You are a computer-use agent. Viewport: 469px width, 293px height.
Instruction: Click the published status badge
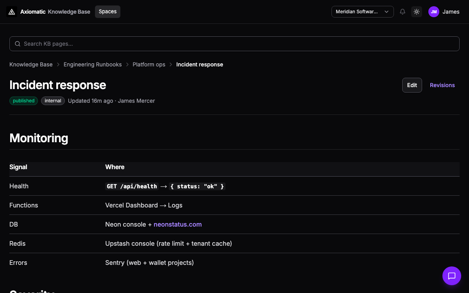[23, 101]
